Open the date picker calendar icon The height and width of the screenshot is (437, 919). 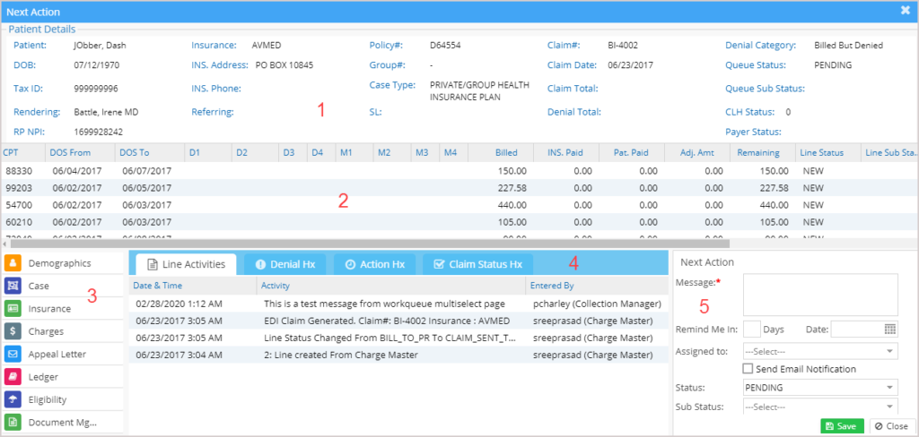[890, 329]
